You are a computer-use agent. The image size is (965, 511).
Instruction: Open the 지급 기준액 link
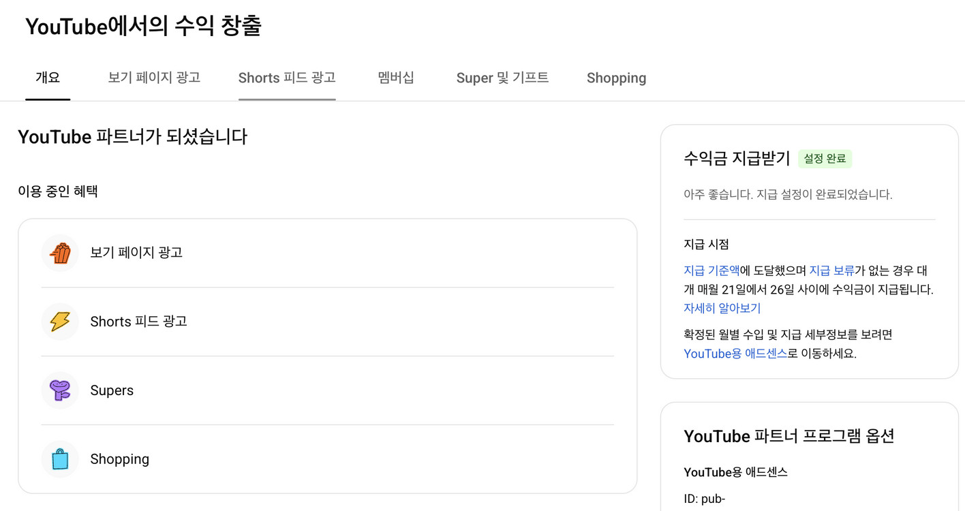711,270
